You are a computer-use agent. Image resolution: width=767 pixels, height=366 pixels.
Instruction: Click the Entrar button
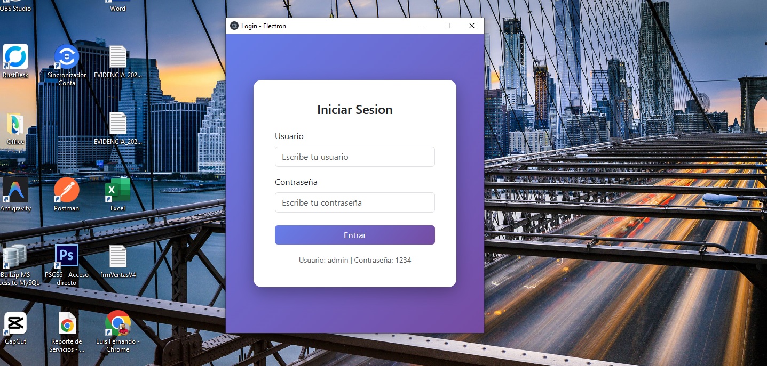[355, 235]
